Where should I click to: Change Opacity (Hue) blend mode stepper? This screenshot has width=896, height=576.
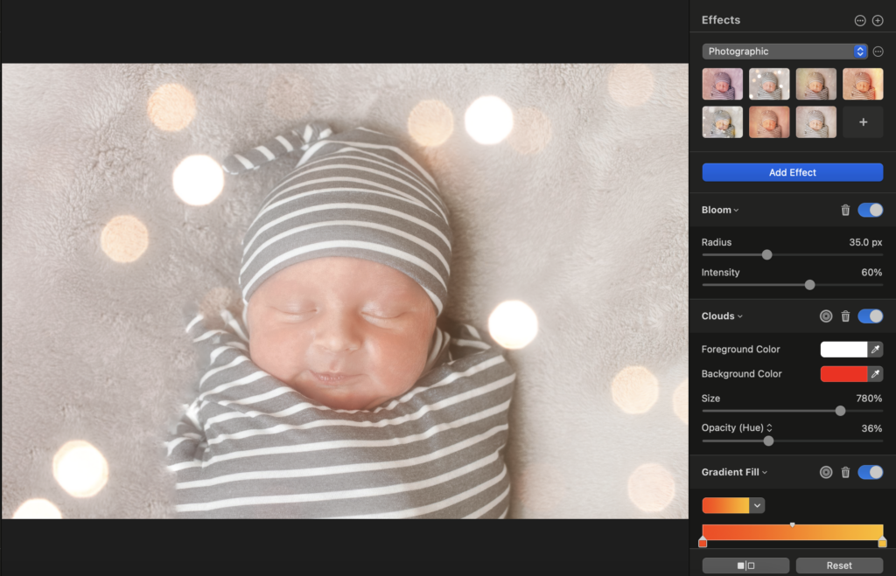click(x=770, y=428)
